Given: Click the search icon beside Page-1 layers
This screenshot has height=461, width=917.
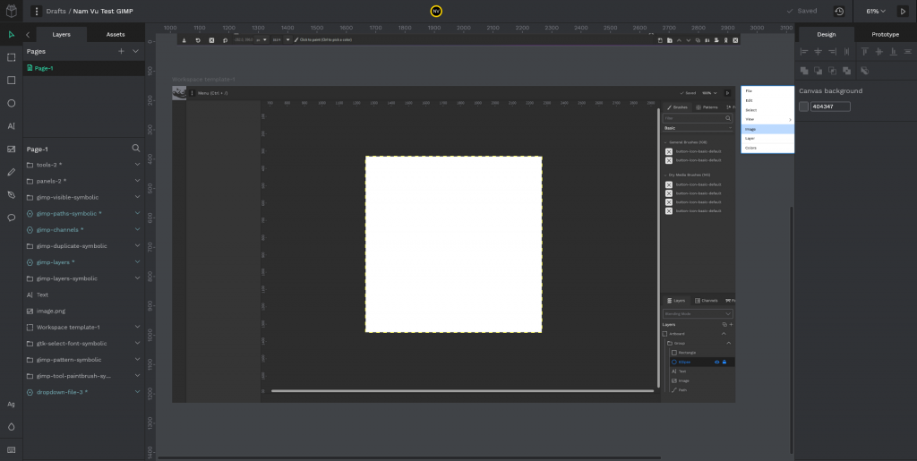Looking at the screenshot, I should [136, 149].
